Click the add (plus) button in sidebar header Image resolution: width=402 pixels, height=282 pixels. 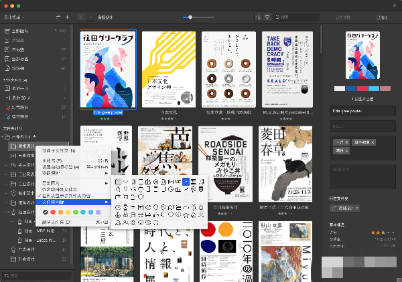click(67, 16)
